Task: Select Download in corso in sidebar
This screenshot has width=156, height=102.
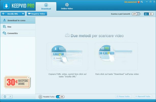Action: click(18, 20)
